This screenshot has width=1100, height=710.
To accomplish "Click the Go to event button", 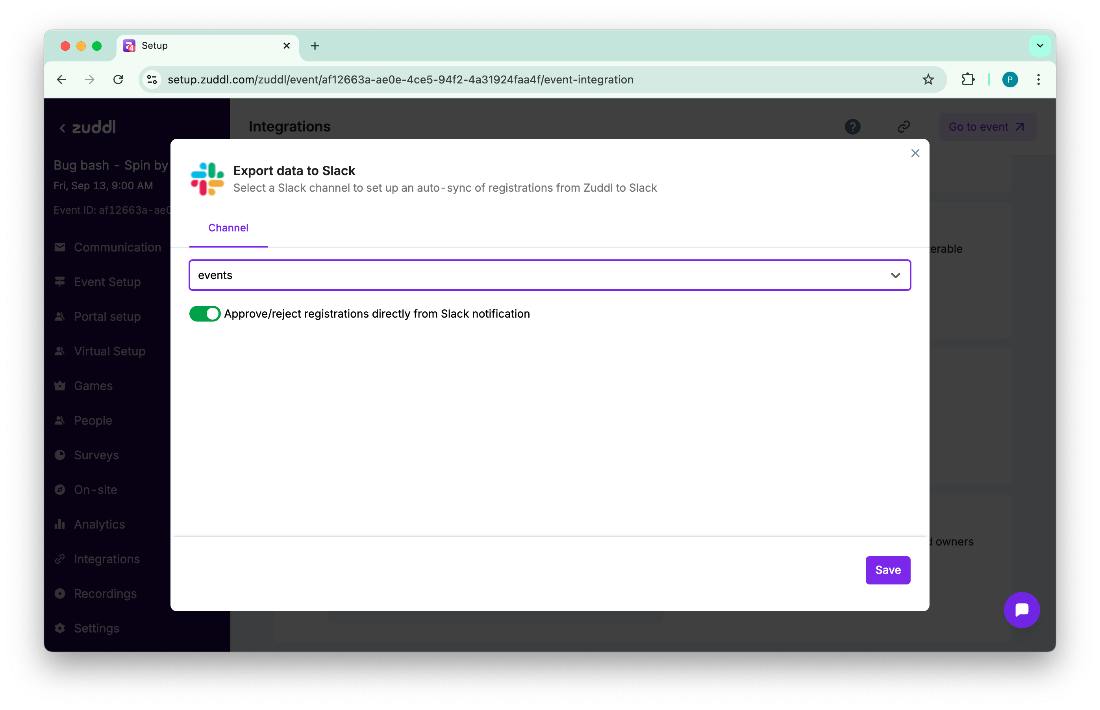I will (987, 127).
